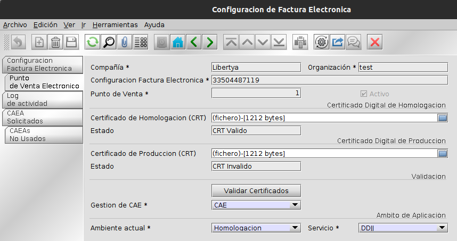457x241 pixels.
Task: Browse file for Certificado de Produccion
Action: point(443,153)
